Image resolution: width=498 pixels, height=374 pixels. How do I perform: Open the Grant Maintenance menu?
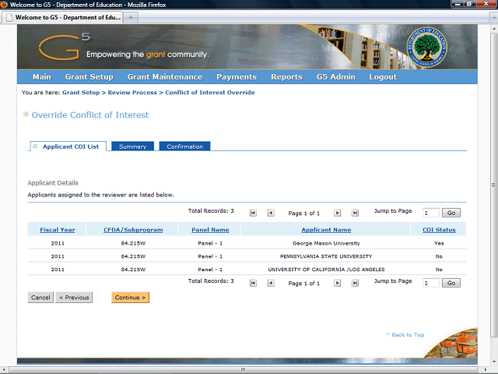click(x=165, y=77)
